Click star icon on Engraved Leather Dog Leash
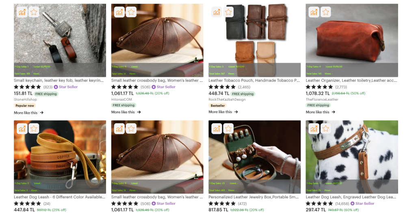This screenshot has height=213, width=416. tap(326, 128)
